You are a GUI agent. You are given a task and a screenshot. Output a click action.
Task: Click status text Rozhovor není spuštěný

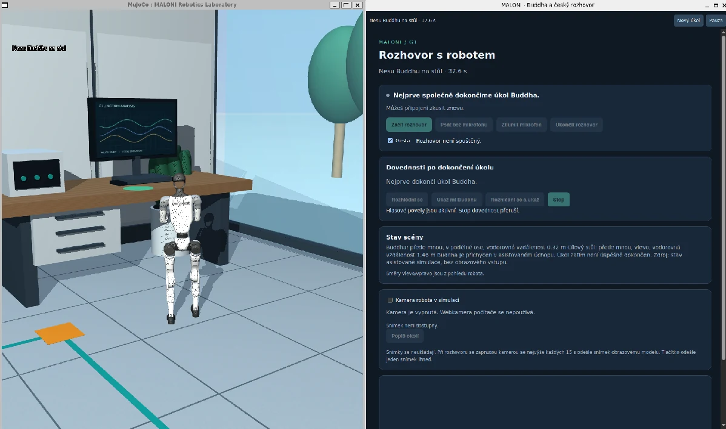(x=448, y=141)
